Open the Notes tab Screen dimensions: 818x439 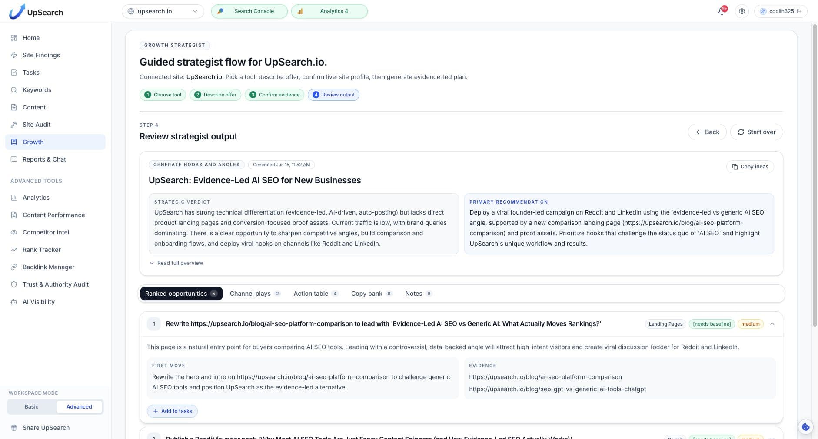[x=418, y=294]
